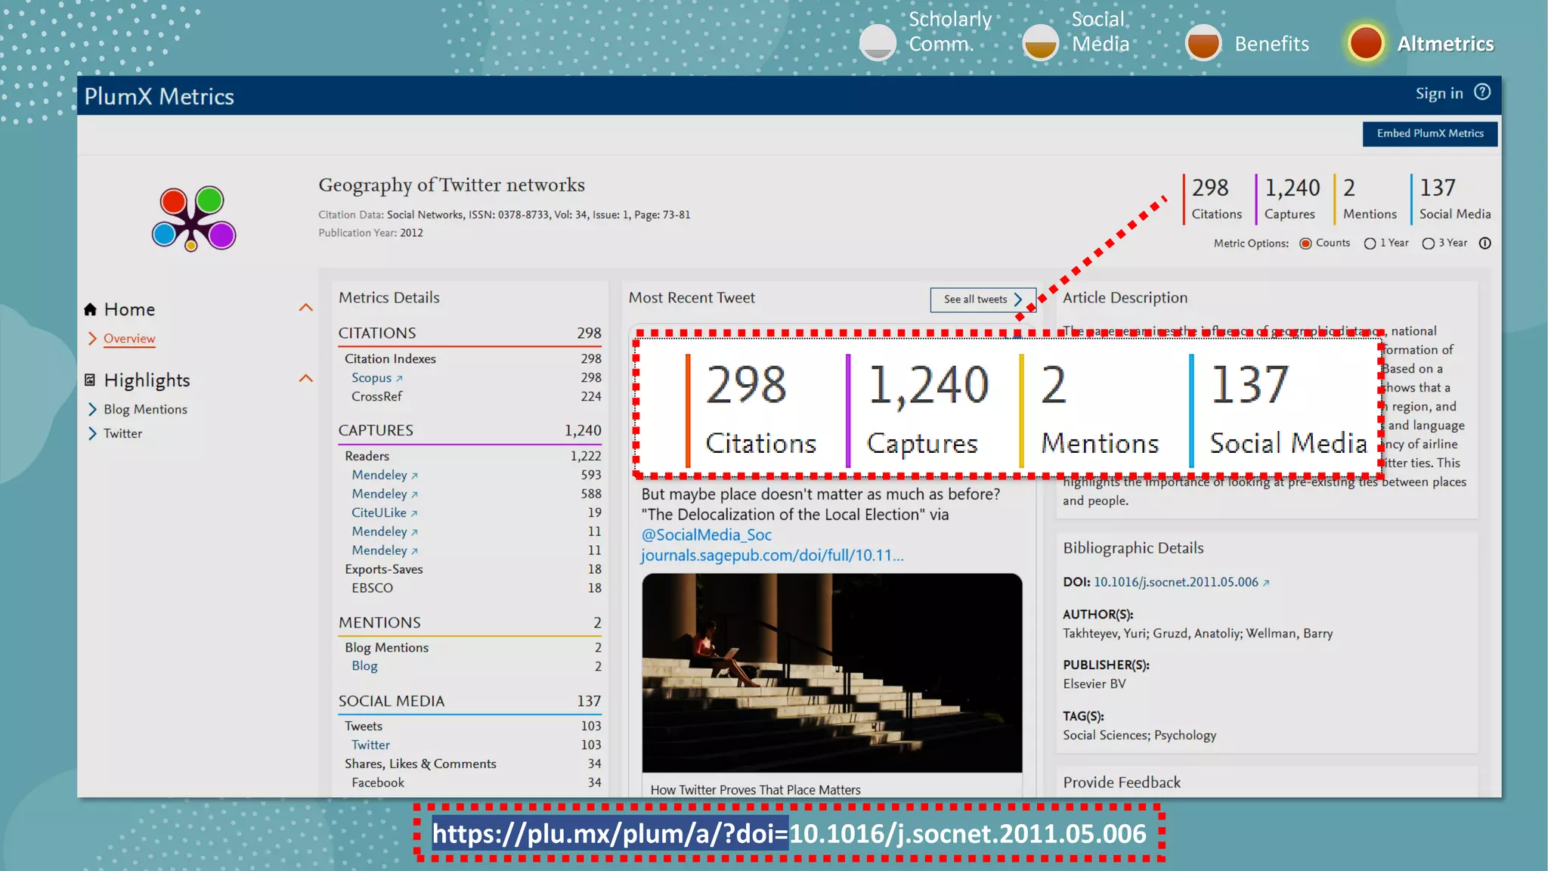Screen dimensions: 1548x871
Task: Click the Home house icon
Action: (91, 309)
